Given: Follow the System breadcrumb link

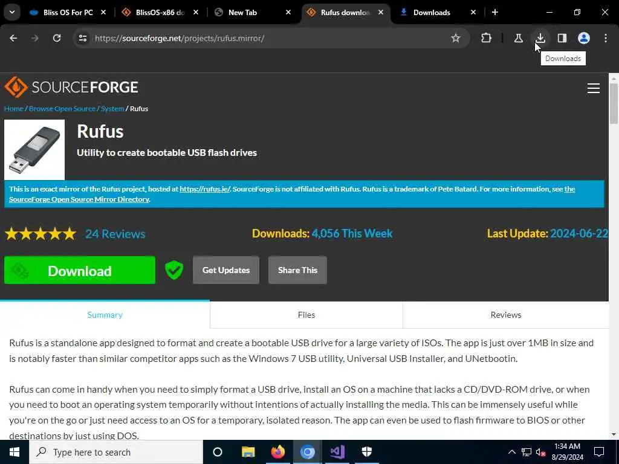Looking at the screenshot, I should point(112,109).
